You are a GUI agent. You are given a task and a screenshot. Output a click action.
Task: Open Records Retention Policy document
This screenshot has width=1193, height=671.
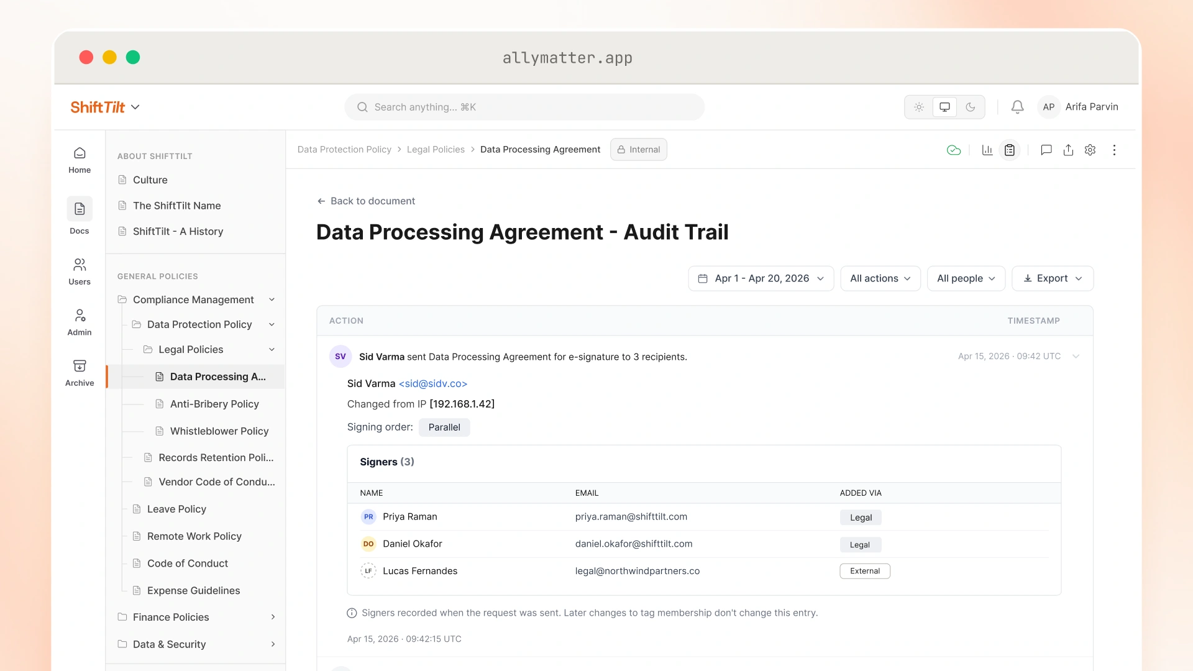pos(216,457)
